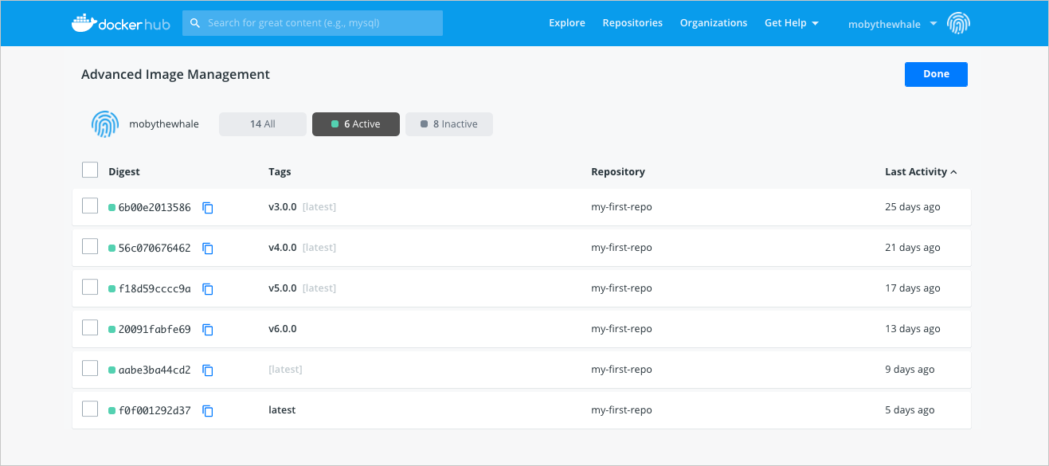The height and width of the screenshot is (466, 1049).
Task: Copy the digest f18d59cccc9a
Action: (208, 288)
